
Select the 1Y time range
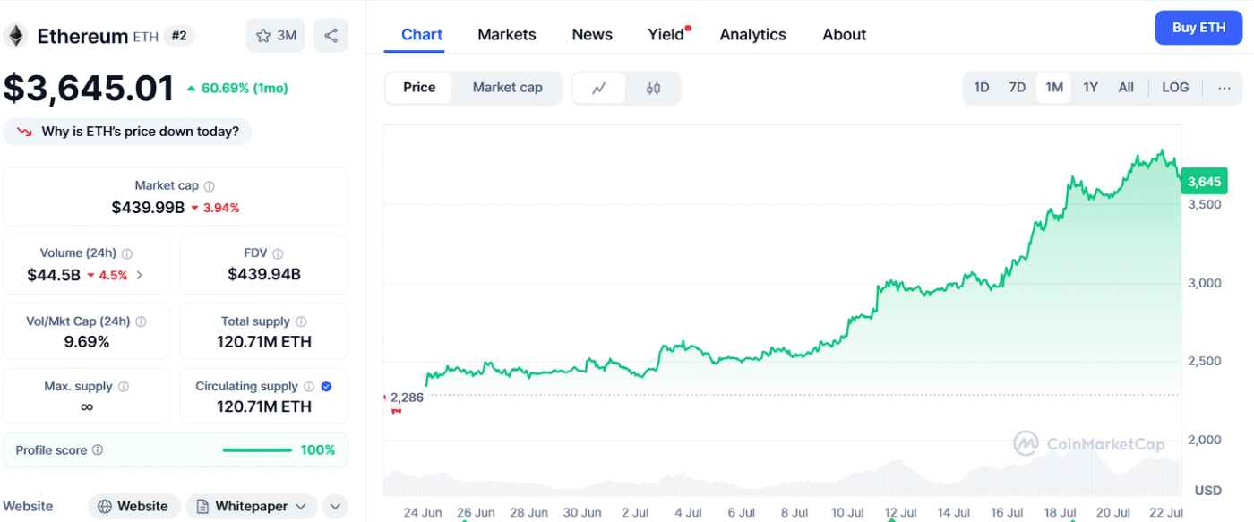pyautogui.click(x=1090, y=88)
